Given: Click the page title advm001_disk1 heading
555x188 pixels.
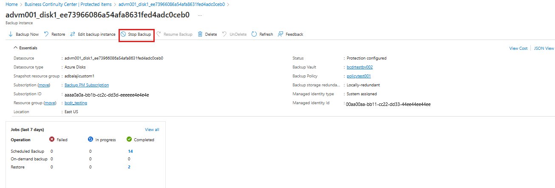Looking at the screenshot, I should [98, 15].
